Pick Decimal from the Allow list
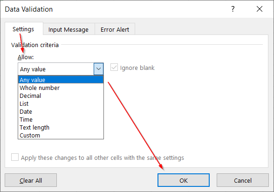 point(61,96)
